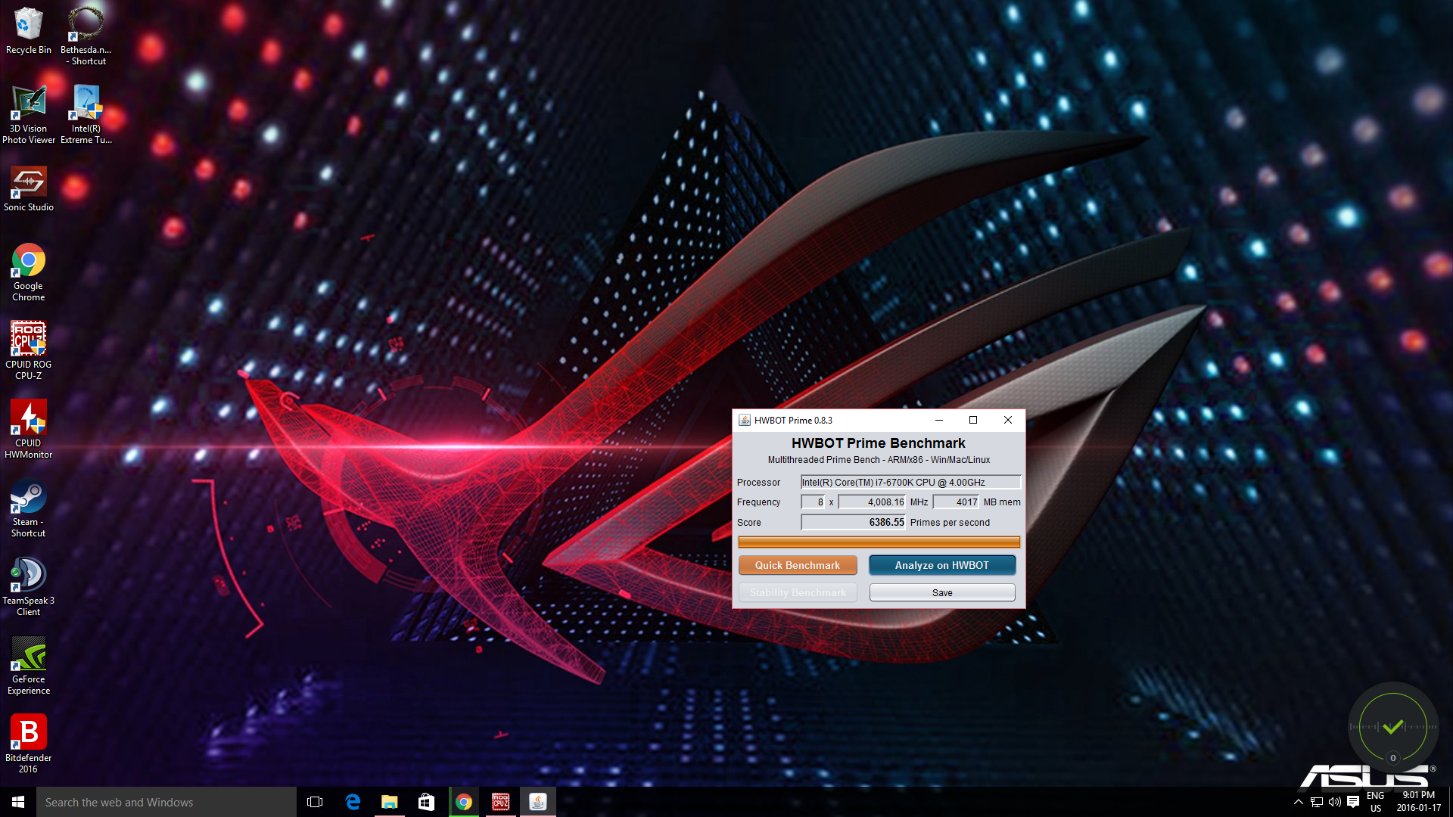The height and width of the screenshot is (817, 1453).
Task: Show hidden system tray icons
Action: coord(1299,802)
